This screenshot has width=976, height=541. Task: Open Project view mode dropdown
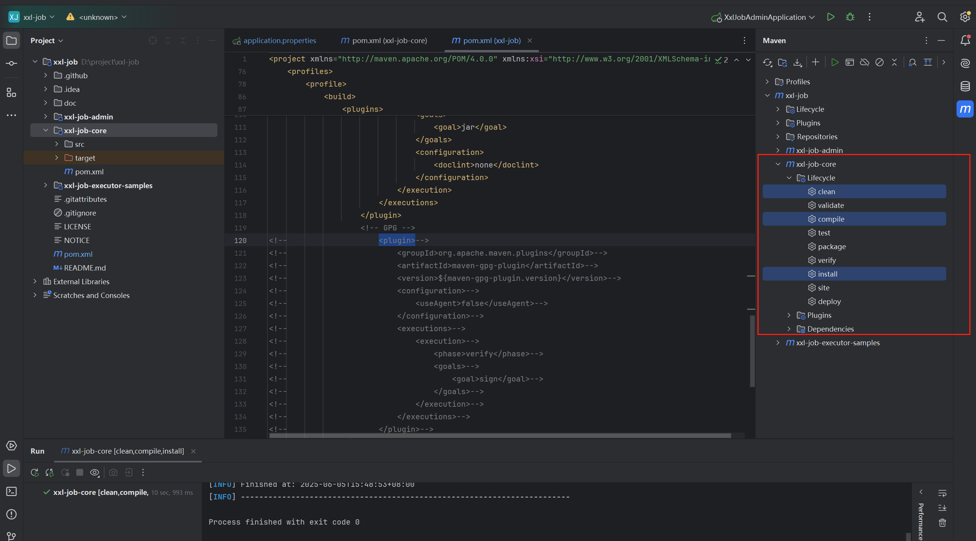47,40
